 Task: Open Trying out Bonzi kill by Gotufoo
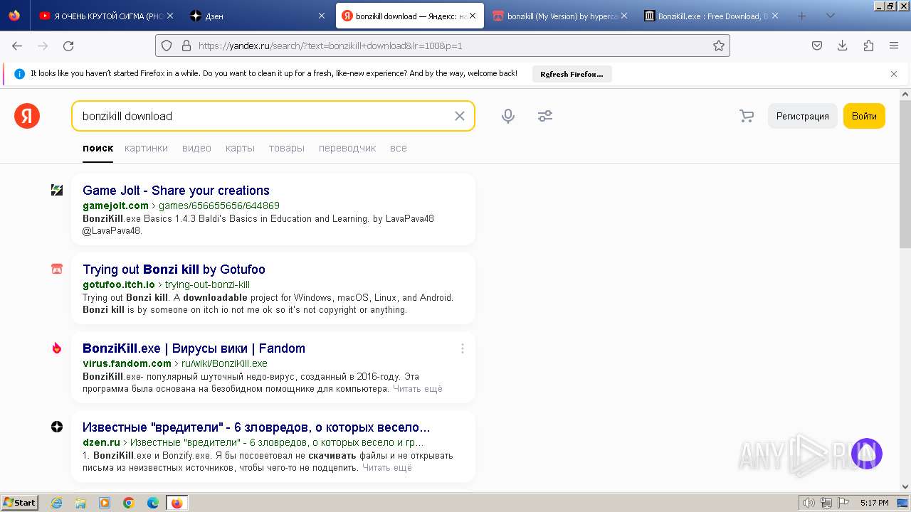pos(174,270)
